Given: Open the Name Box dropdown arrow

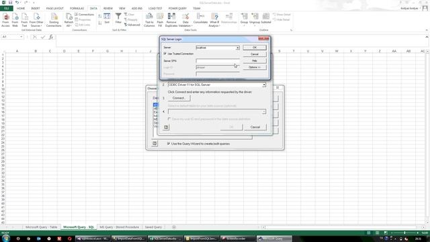Looking at the screenshot, I should tap(21, 37).
